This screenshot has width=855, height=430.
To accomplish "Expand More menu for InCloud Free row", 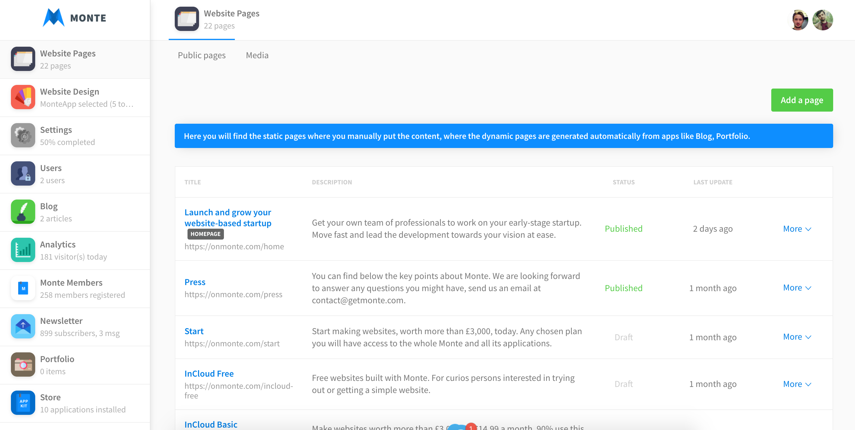I will click(x=797, y=384).
